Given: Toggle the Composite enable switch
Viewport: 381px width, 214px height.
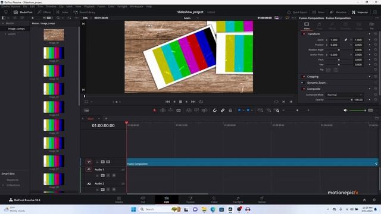Looking at the screenshot, I should (304, 89).
